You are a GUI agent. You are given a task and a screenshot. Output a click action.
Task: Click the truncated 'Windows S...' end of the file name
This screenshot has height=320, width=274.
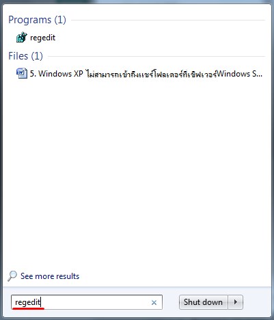(x=240, y=74)
